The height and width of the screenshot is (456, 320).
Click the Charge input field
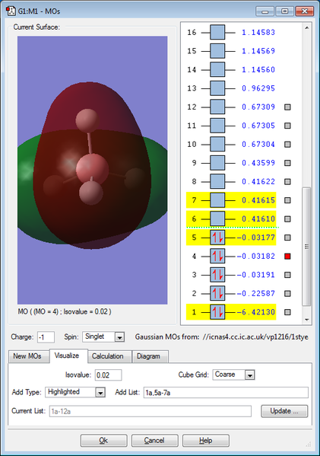pyautogui.click(x=46, y=337)
